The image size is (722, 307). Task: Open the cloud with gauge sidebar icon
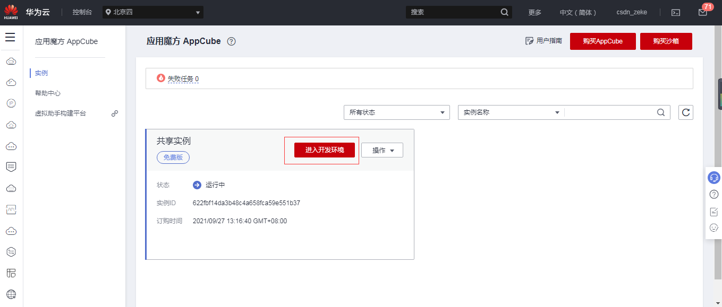coord(11,82)
